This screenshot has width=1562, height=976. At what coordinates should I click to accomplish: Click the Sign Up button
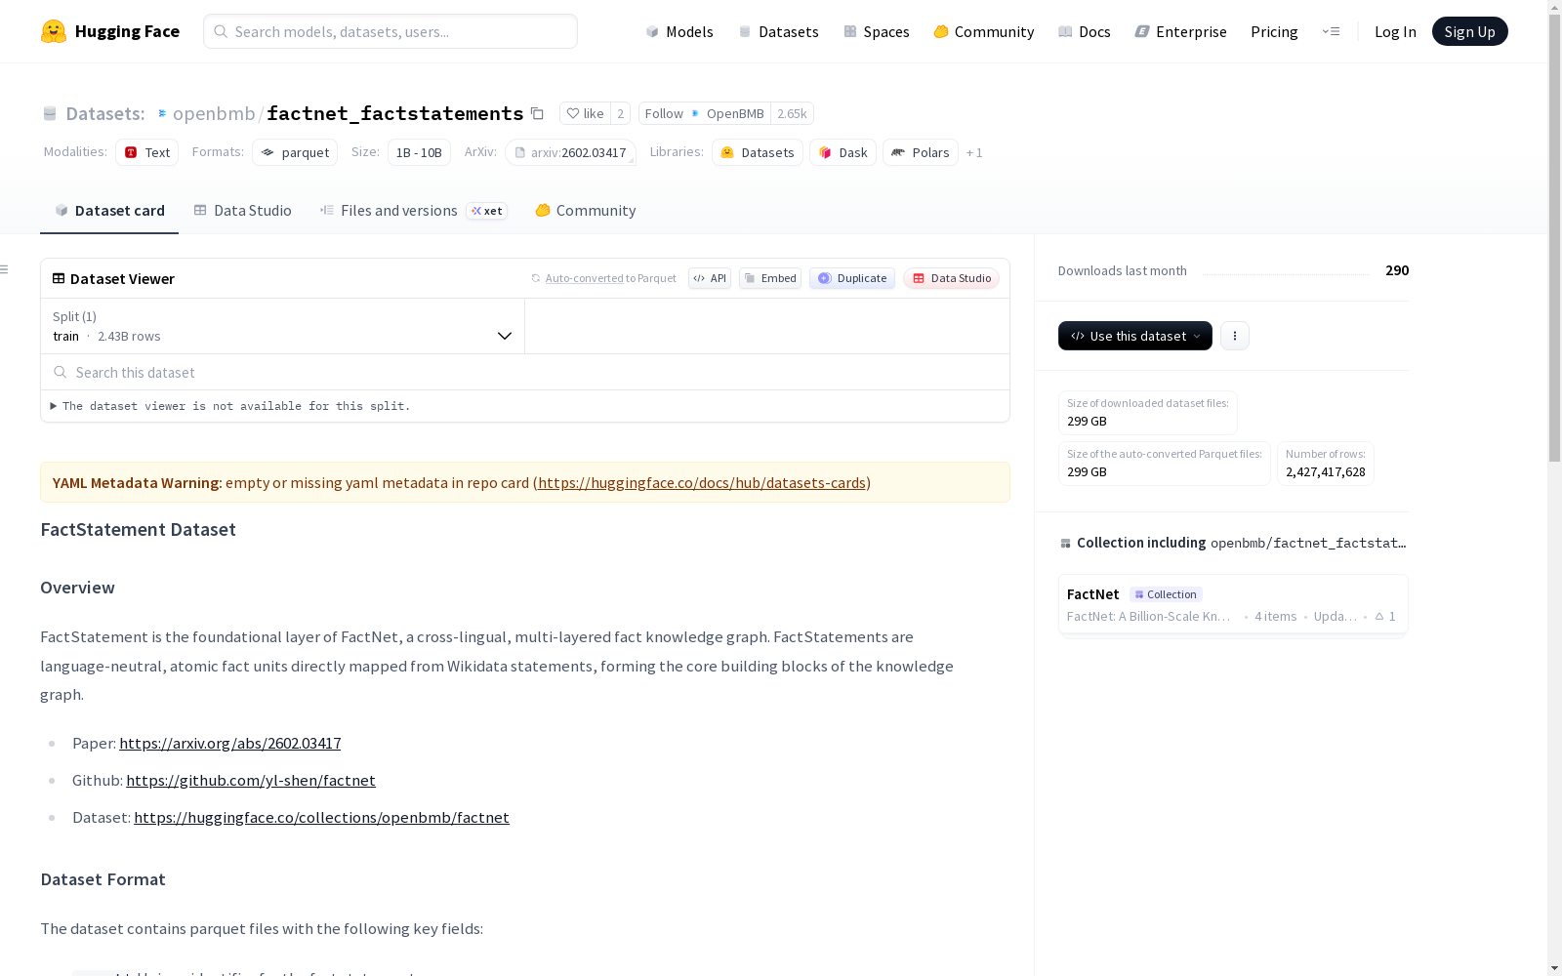coord(1470,31)
